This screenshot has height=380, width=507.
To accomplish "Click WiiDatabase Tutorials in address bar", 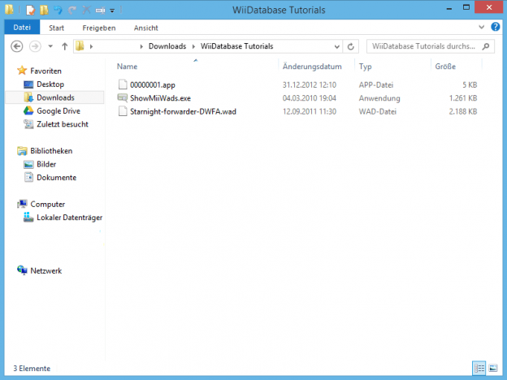I will [236, 46].
